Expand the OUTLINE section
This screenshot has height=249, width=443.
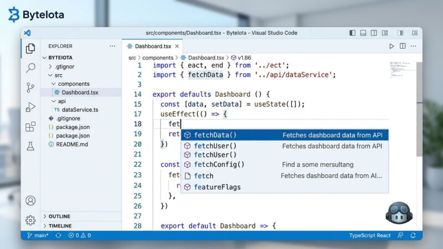[81, 216]
